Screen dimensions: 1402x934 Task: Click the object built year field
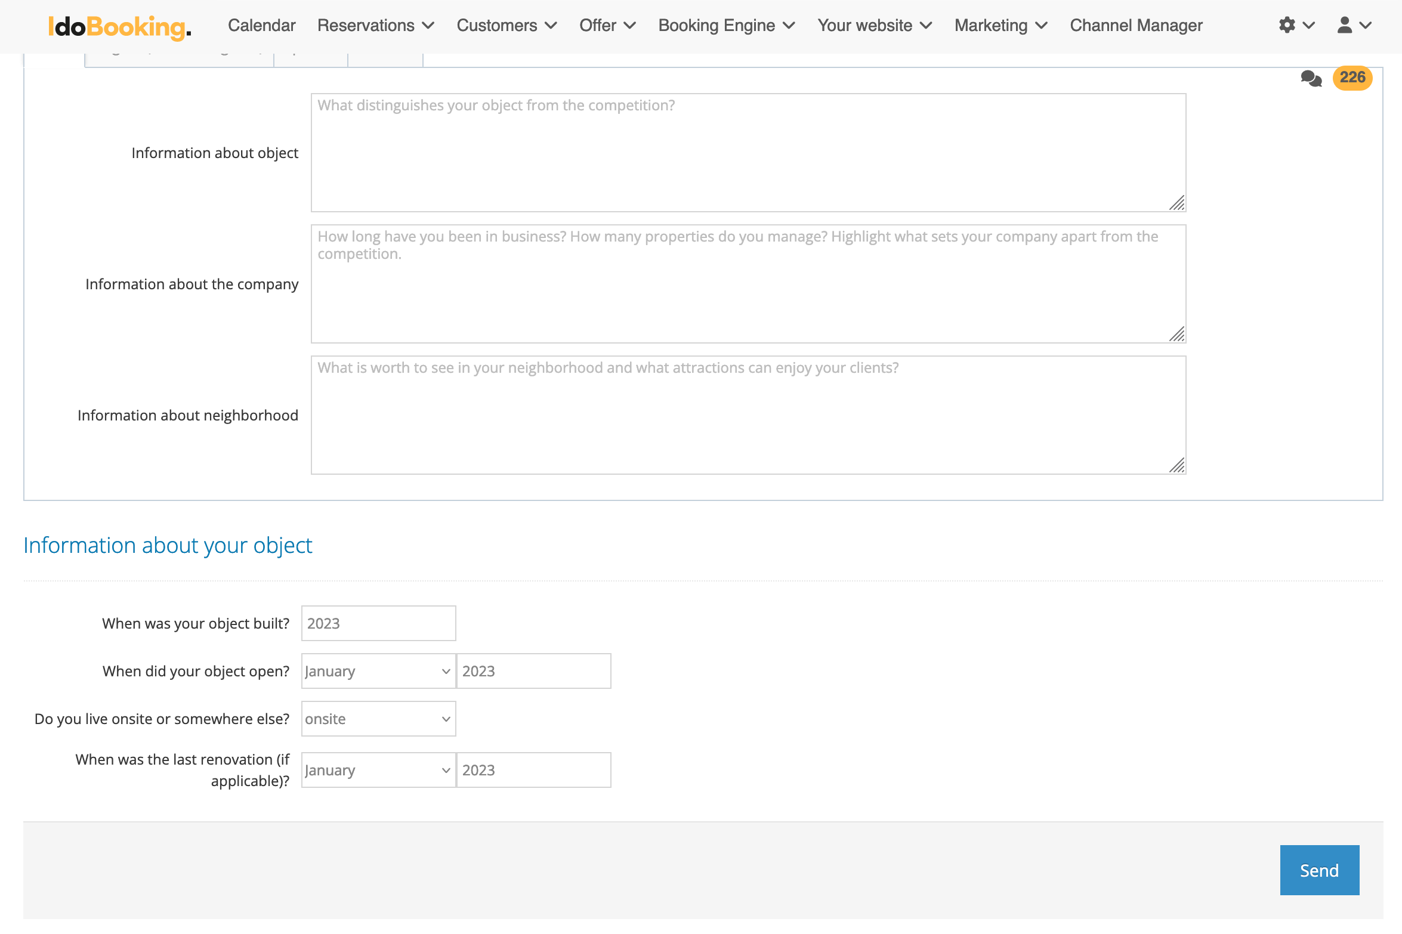pyautogui.click(x=378, y=623)
